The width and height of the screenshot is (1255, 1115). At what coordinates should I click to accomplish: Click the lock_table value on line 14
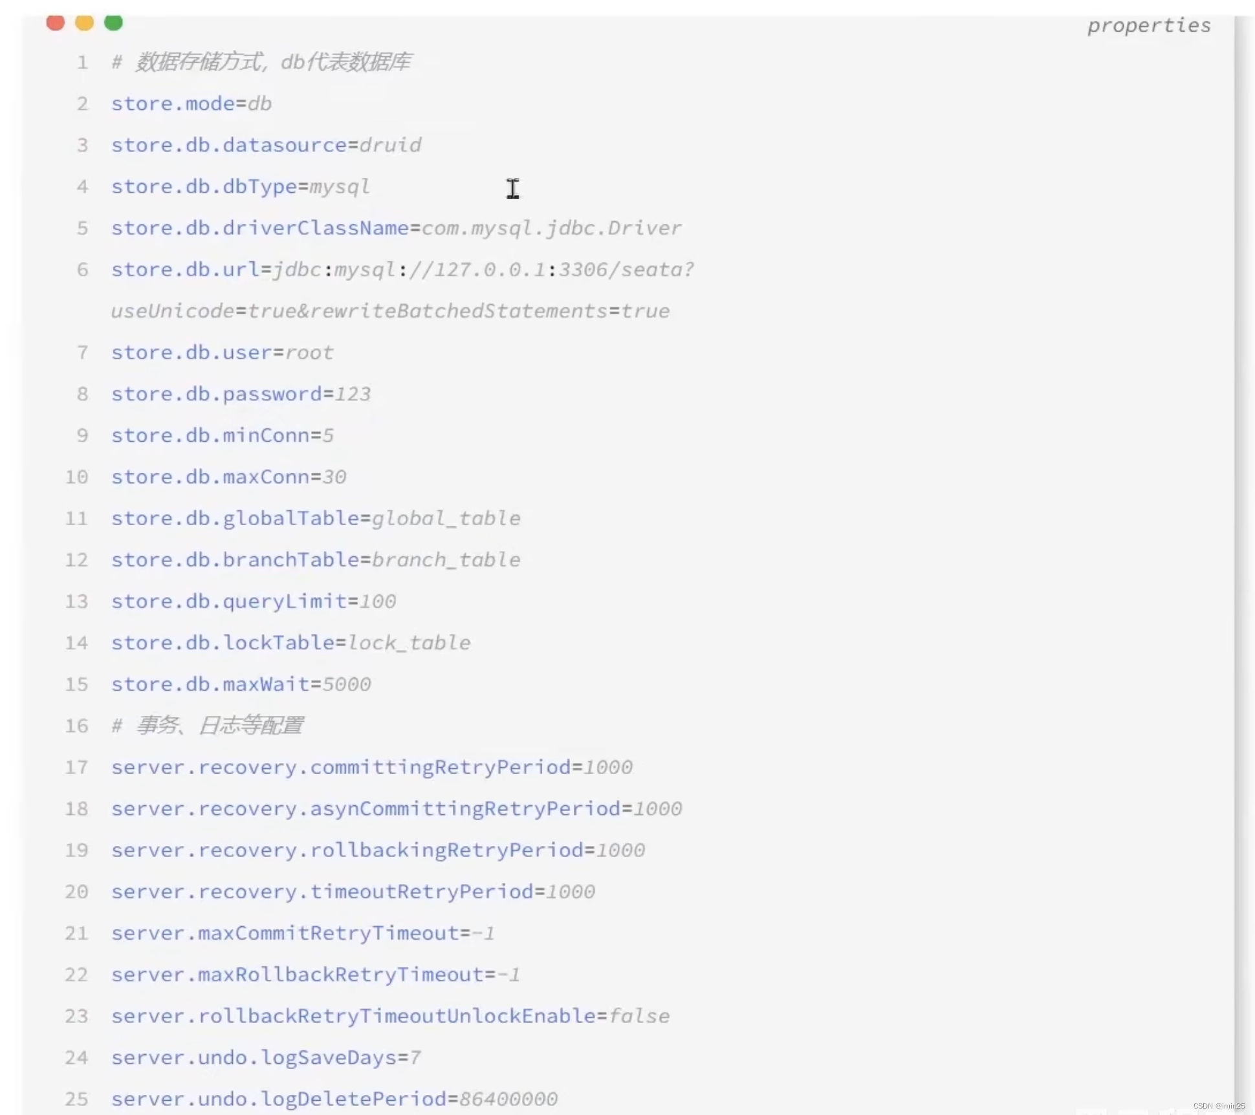pyautogui.click(x=409, y=643)
